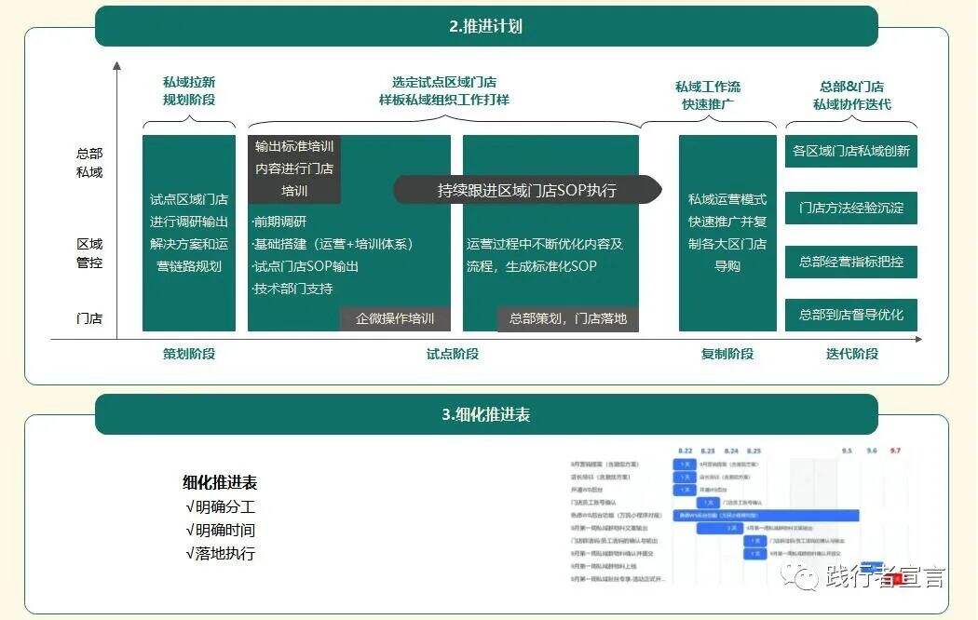Select the "·基础搭建（运营+培训体系）" line
978x620 pixels.
(333, 244)
